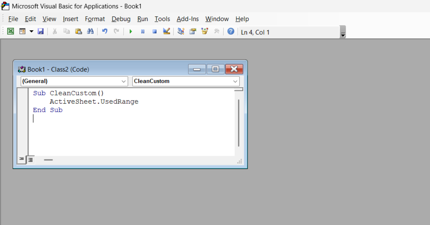Click the Class2 code window system icon
430x225 pixels.
click(22, 69)
